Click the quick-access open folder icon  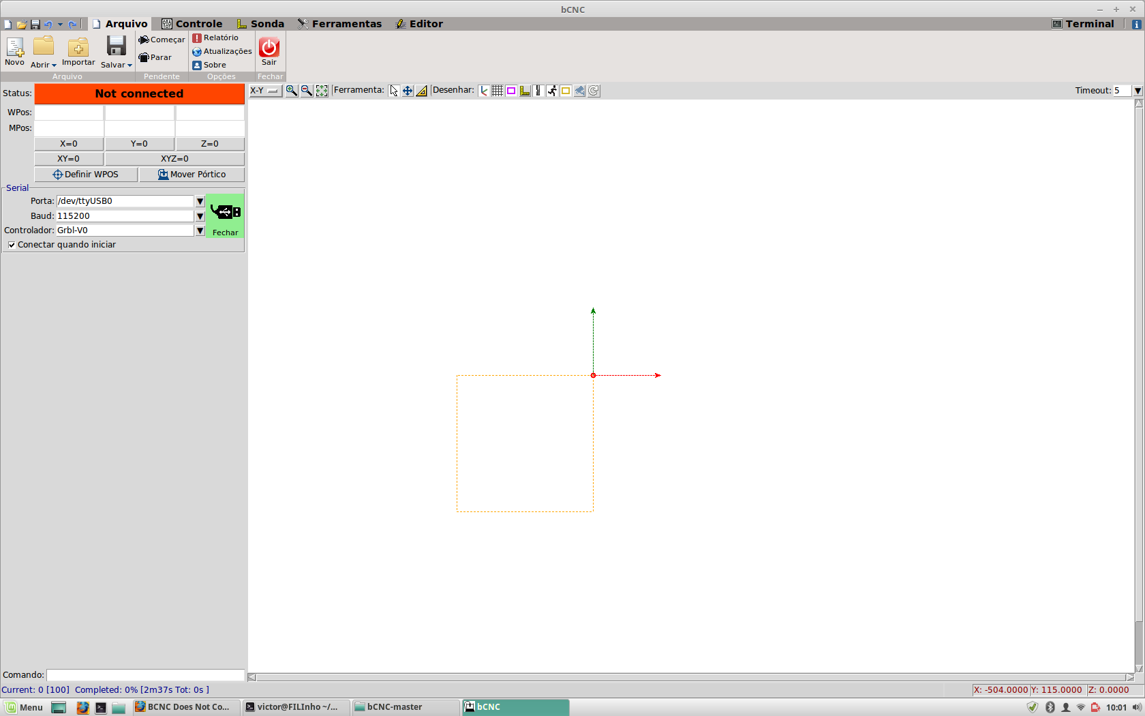[x=22, y=25]
